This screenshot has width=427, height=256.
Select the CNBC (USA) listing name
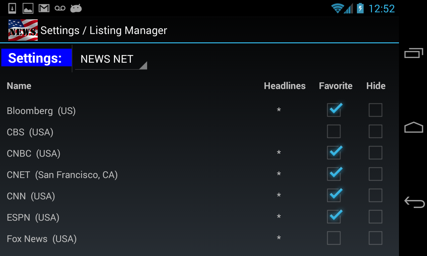pyautogui.click(x=34, y=153)
